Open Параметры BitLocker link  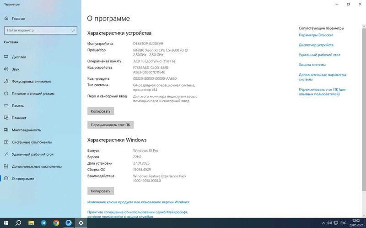click(316, 35)
